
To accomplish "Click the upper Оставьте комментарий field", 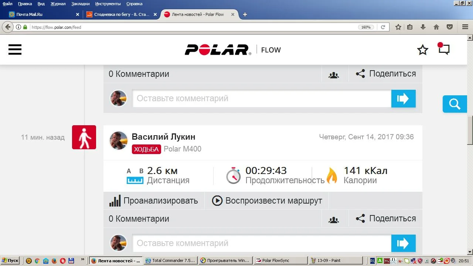I will tap(262, 99).
